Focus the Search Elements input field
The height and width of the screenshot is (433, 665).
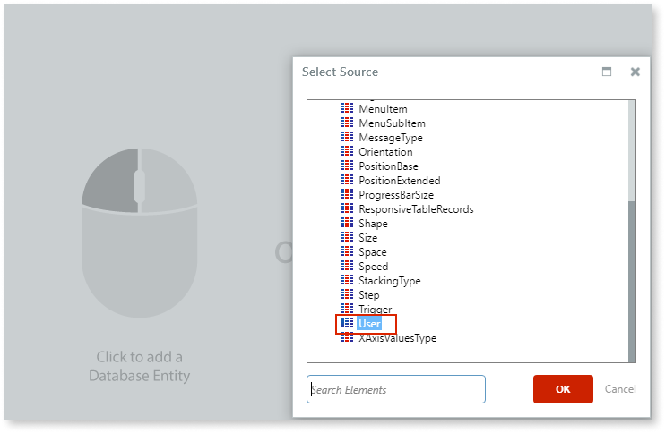click(396, 389)
